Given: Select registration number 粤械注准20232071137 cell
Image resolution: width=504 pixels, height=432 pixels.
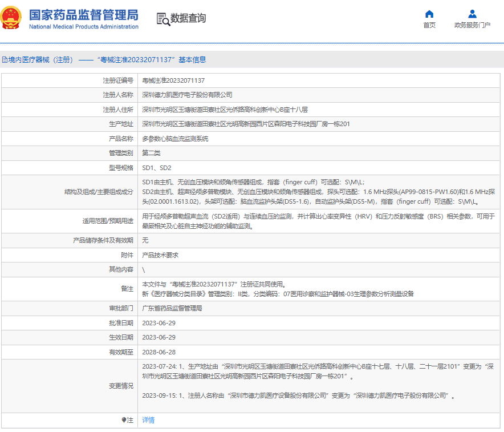Looking at the screenshot, I should [173, 80].
